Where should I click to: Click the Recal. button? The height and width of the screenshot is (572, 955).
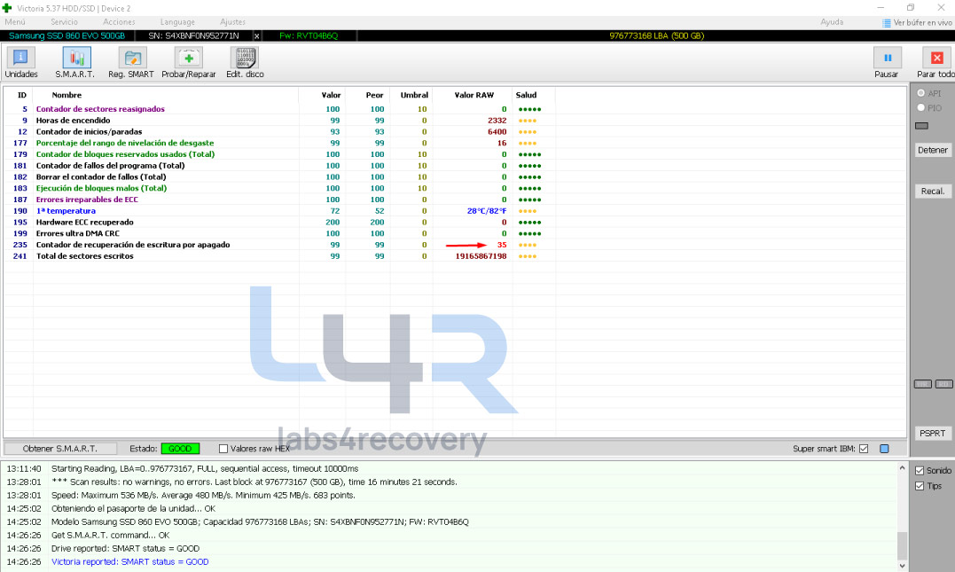click(933, 192)
